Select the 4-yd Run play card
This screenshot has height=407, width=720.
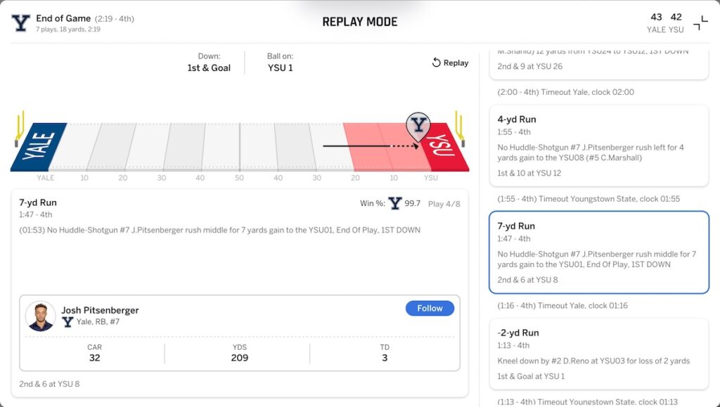(x=598, y=146)
